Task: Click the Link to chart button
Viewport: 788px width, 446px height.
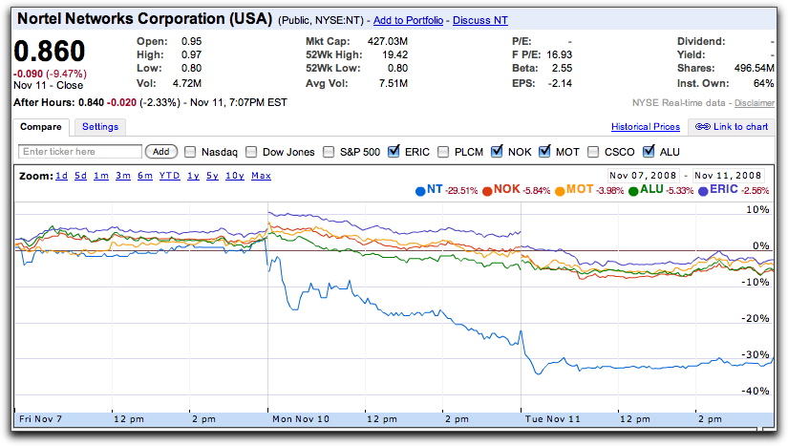Action: [732, 127]
